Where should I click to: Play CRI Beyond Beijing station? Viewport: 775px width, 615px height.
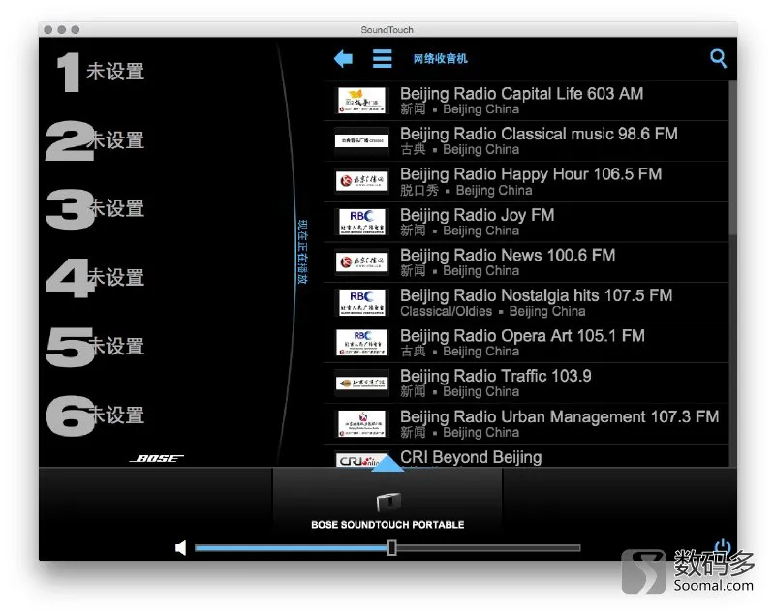pyautogui.click(x=526, y=456)
